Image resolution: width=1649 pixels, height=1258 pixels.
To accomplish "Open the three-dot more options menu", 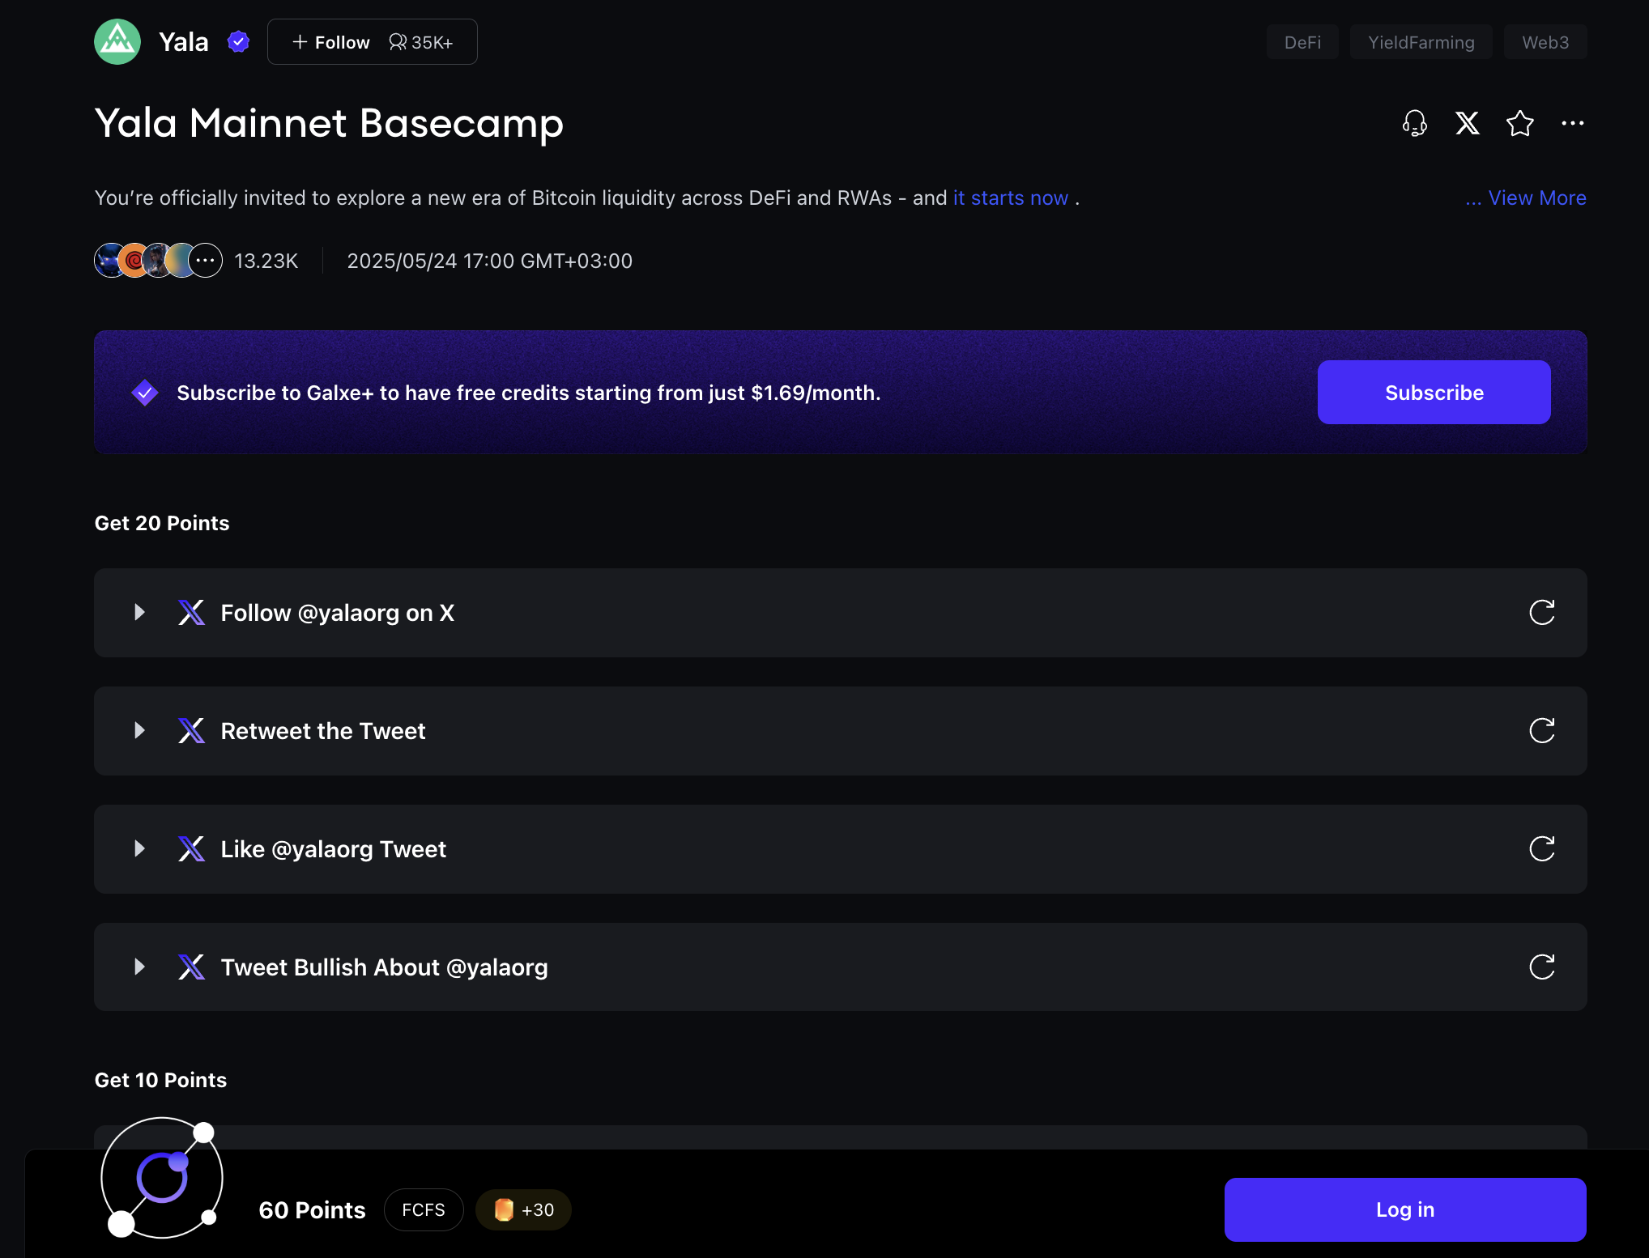I will [1572, 123].
